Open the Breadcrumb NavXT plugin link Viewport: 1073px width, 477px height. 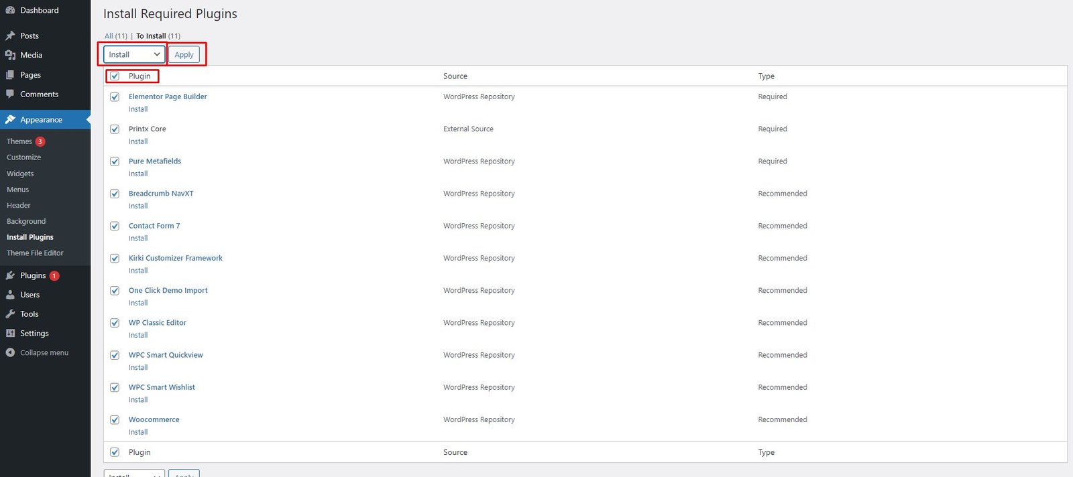[x=161, y=194]
